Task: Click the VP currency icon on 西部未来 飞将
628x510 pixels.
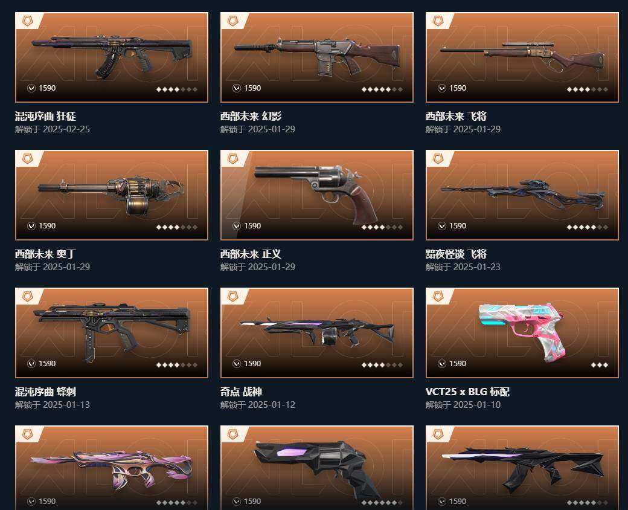Action: click(x=442, y=88)
